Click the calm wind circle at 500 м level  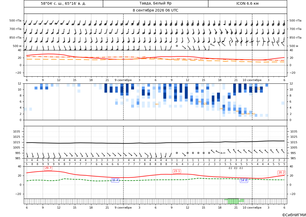pos(177,46)
